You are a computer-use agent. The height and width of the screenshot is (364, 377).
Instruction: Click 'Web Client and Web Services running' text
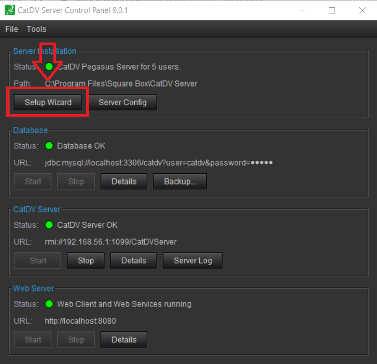124,304
